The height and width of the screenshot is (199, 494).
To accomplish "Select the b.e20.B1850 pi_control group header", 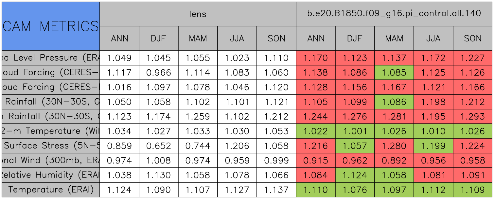I will coord(394,14).
